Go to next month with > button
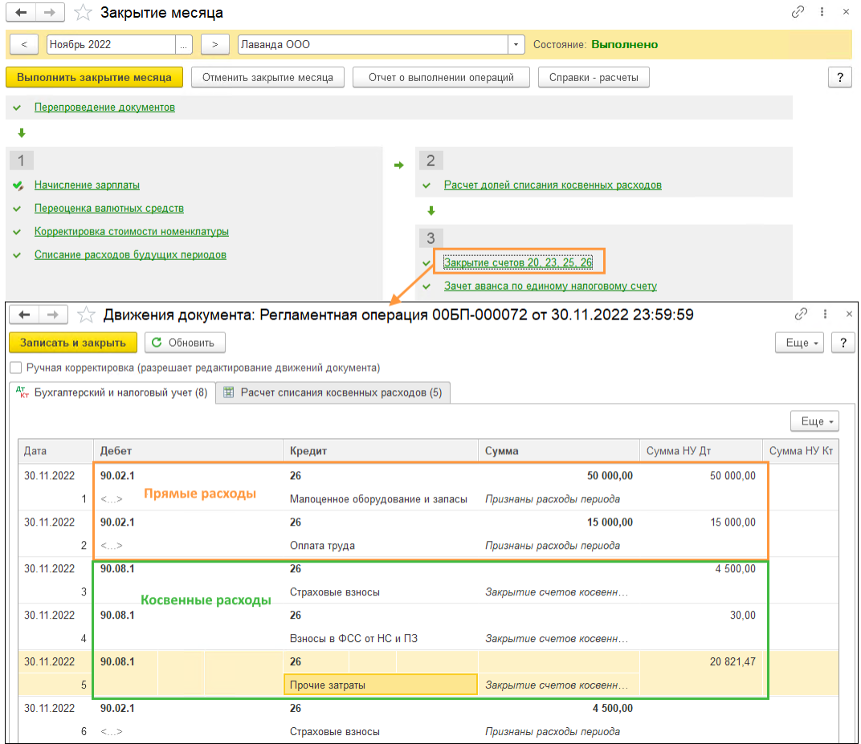This screenshot has width=861, height=744. click(x=214, y=44)
